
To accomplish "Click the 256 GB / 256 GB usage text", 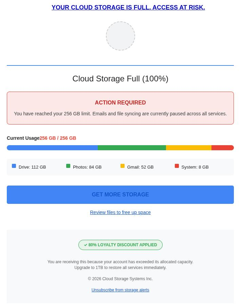I will [x=58, y=138].
